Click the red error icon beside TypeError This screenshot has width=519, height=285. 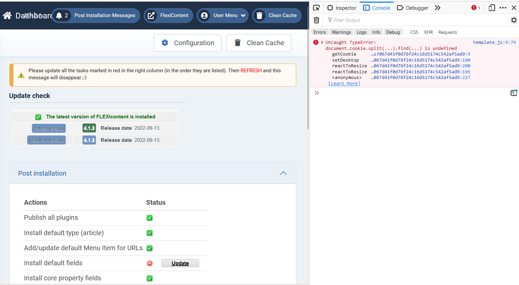[316, 42]
